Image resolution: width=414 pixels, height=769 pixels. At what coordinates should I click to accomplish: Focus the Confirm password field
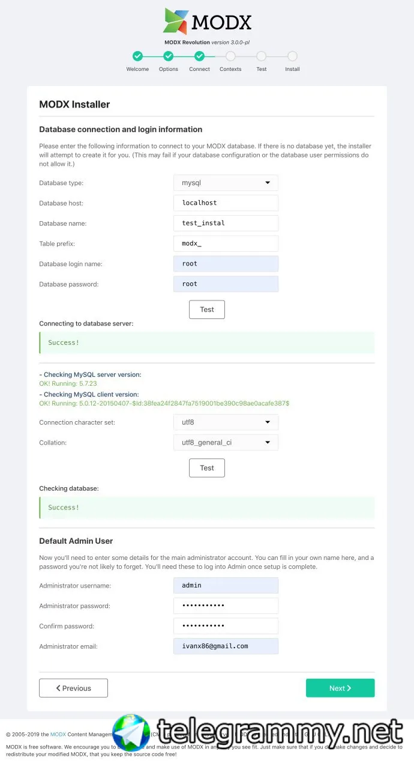pyautogui.click(x=226, y=626)
